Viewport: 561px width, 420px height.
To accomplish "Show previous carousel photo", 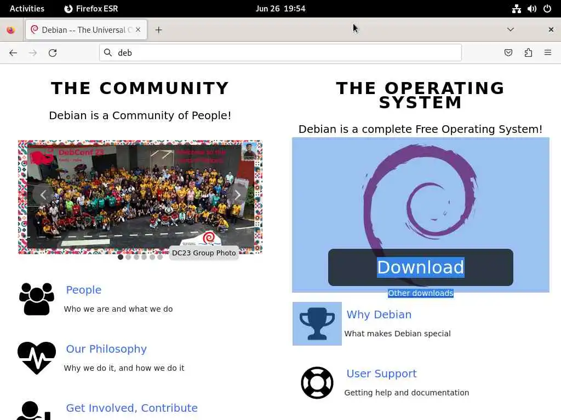I will tap(43, 195).
